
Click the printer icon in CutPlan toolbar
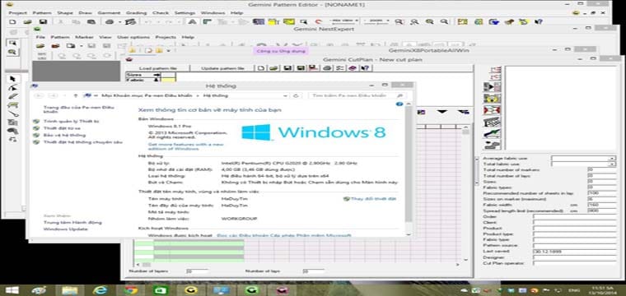click(x=327, y=68)
